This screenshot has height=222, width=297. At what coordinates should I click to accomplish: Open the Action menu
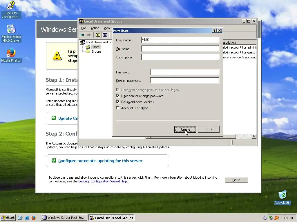(95, 28)
